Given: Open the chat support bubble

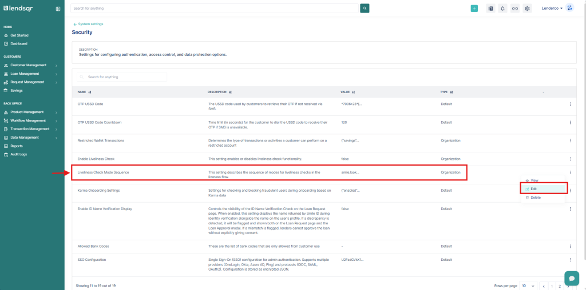Looking at the screenshot, I should click(571, 277).
